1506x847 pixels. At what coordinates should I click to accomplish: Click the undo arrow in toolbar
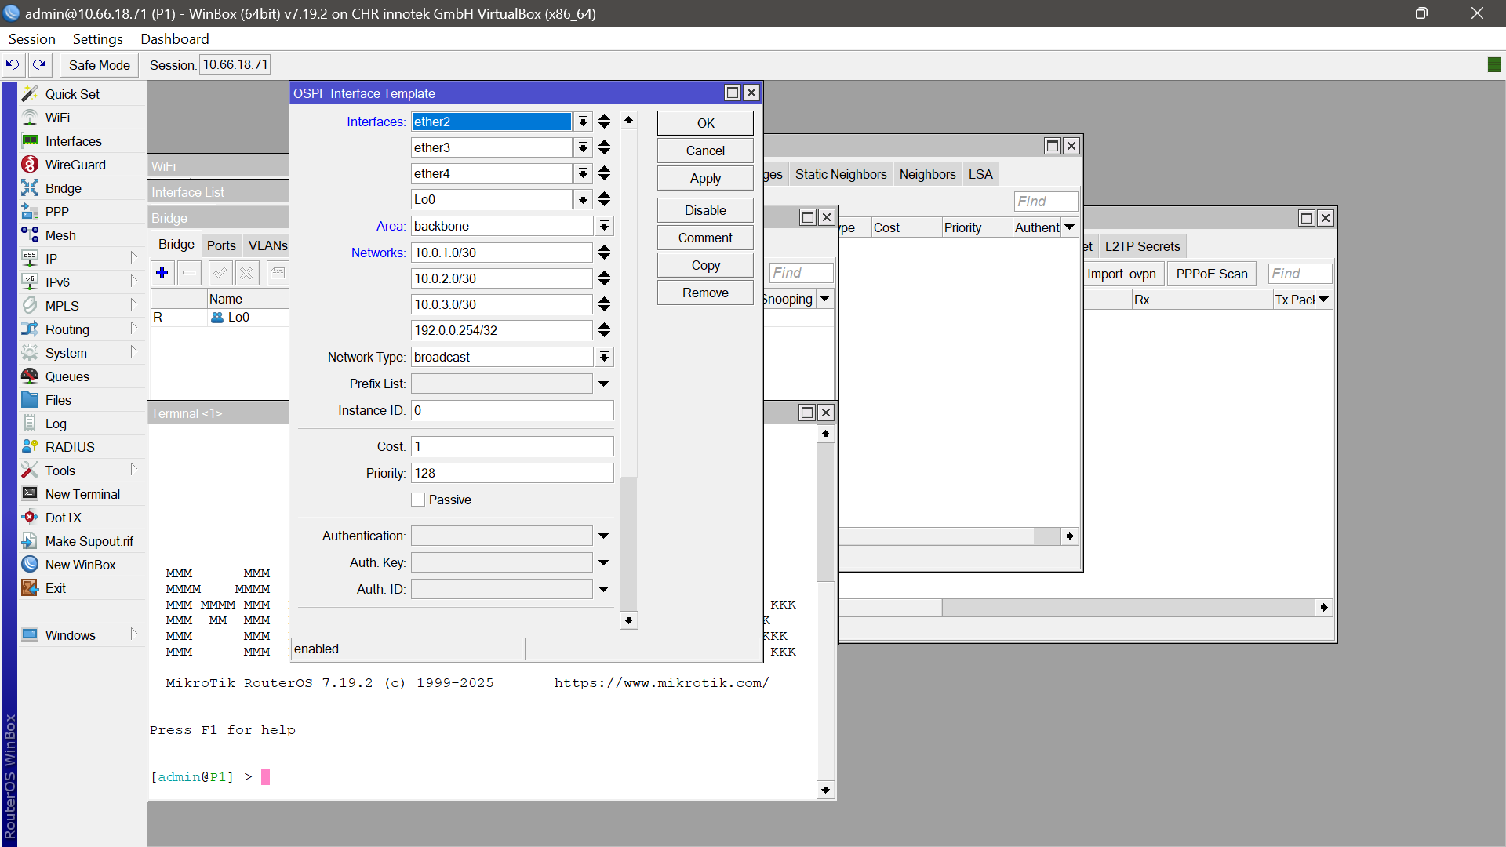pyautogui.click(x=13, y=64)
